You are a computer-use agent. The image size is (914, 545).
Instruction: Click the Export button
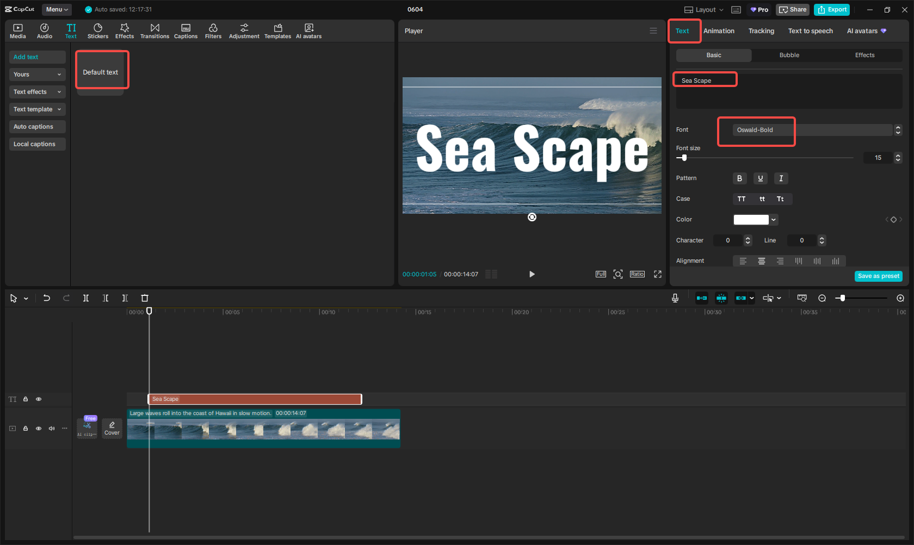click(x=832, y=10)
